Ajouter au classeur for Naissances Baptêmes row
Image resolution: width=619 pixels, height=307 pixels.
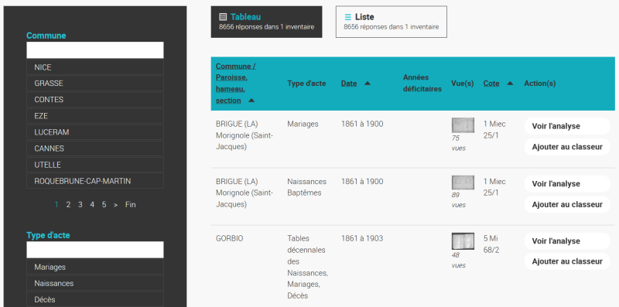567,204
